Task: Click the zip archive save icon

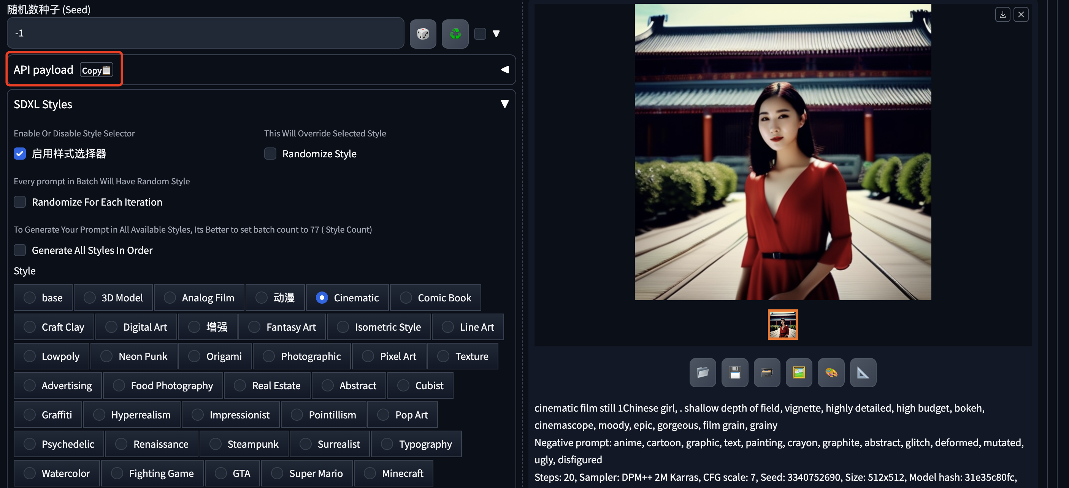Action: click(766, 372)
